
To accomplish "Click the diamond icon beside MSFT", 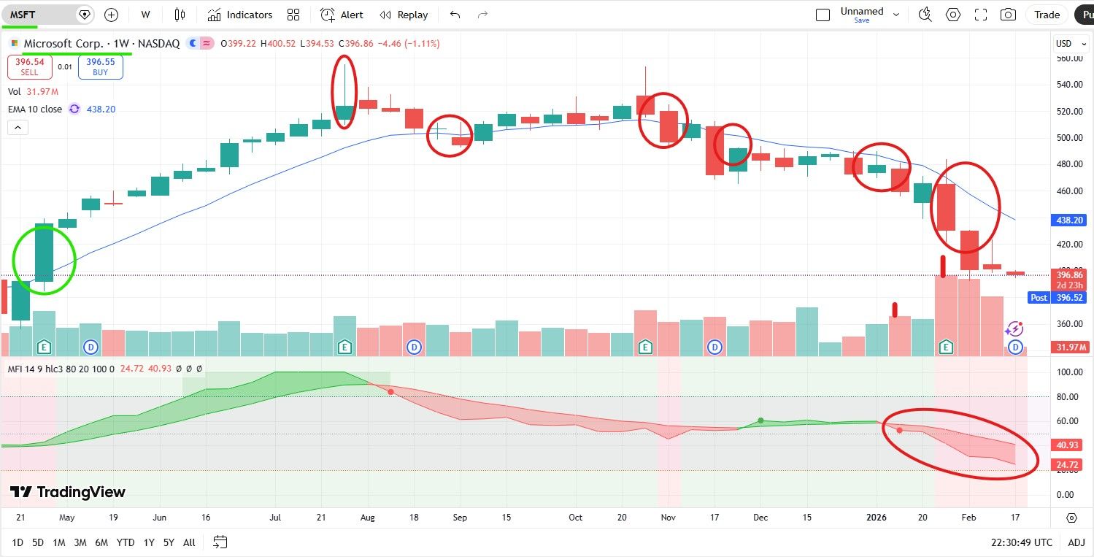I will coord(85,15).
